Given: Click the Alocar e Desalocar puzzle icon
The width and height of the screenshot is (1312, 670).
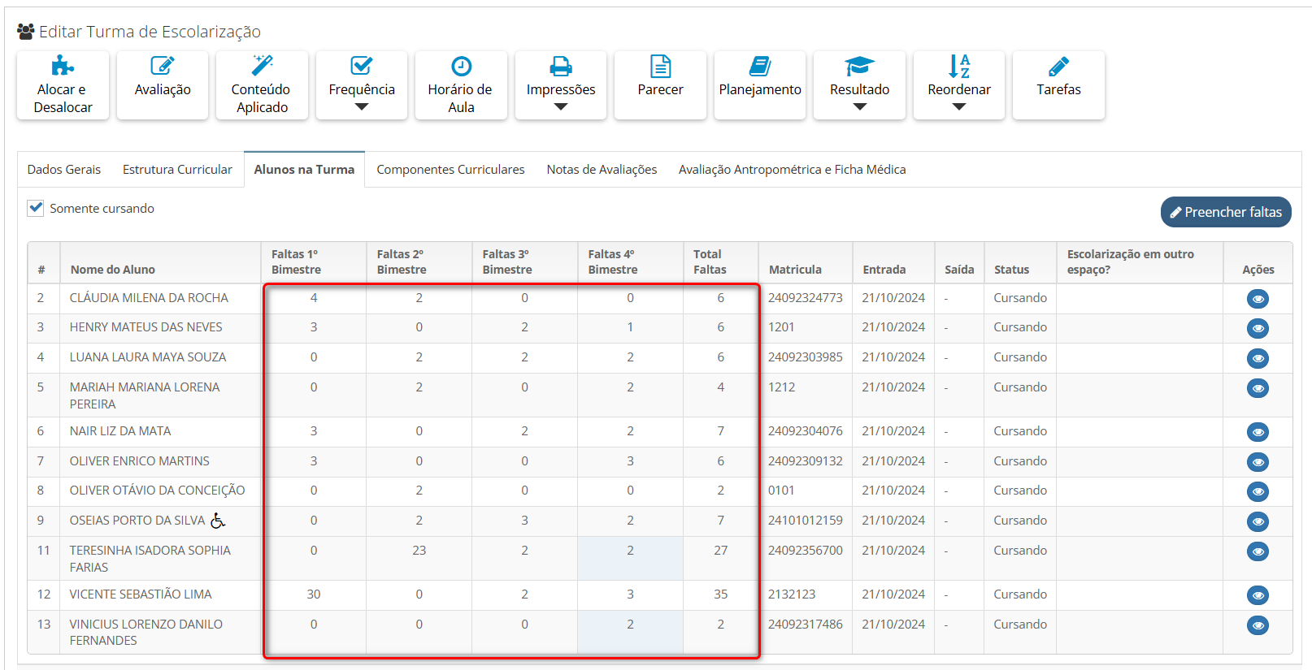Looking at the screenshot, I should pos(63,67).
